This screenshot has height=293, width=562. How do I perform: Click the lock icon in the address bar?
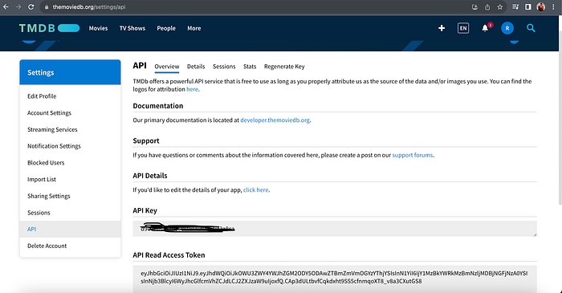click(47, 7)
